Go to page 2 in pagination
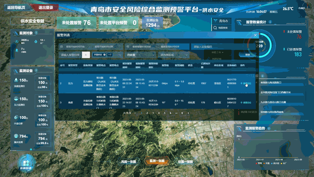This screenshot has height=177, width=314. 147,113
